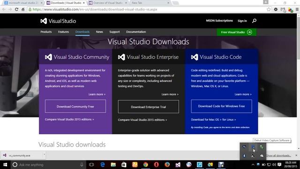Image resolution: width=300 pixels, height=169 pixels.
Task: Open the Windows Store taskbar icon
Action: coord(124,165)
